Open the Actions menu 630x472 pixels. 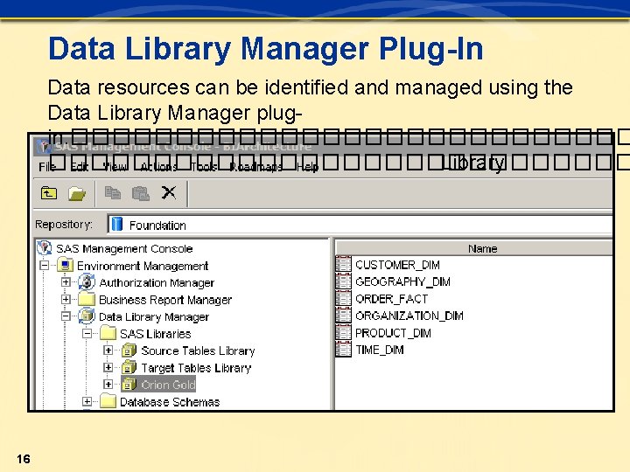coord(158,166)
